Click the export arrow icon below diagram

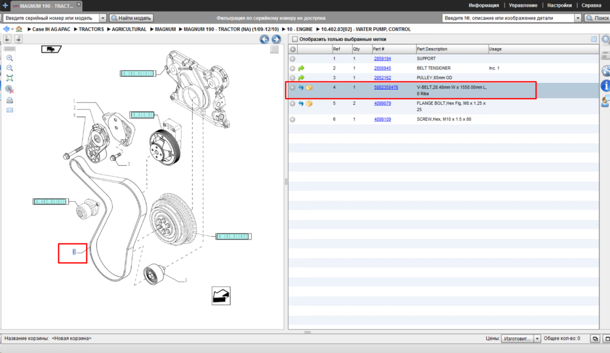(221, 296)
